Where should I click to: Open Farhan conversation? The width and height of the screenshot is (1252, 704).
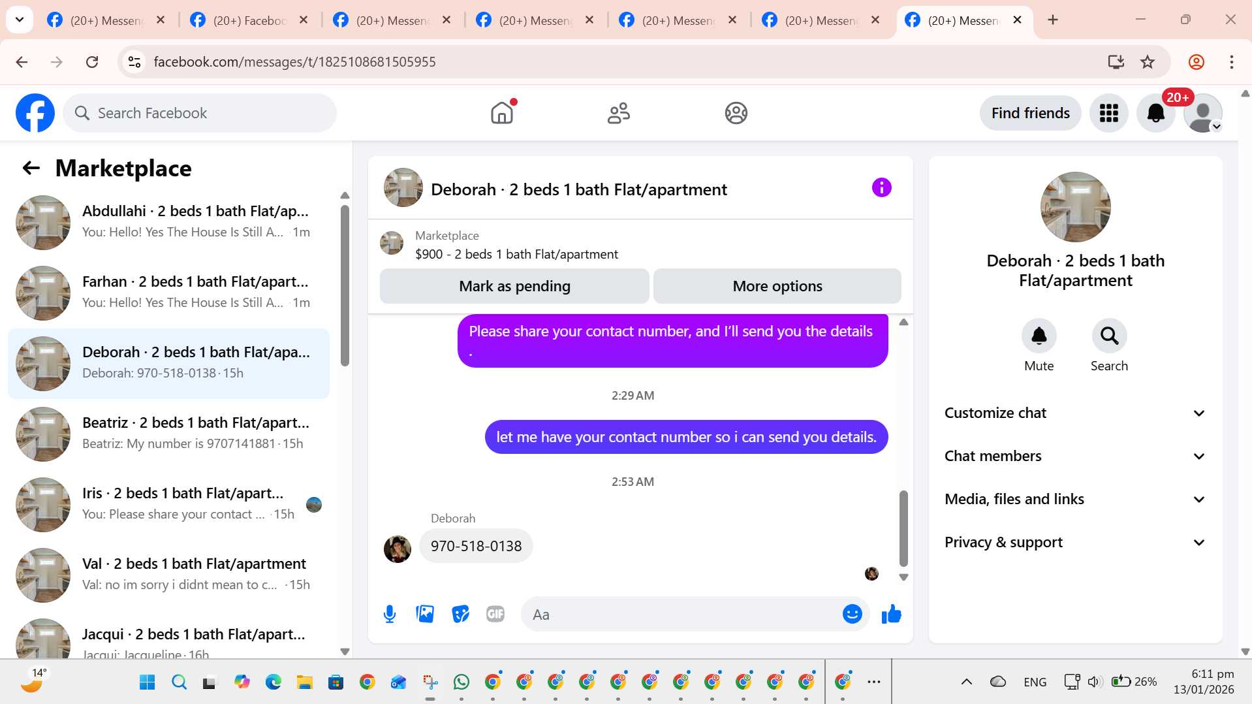point(168,293)
